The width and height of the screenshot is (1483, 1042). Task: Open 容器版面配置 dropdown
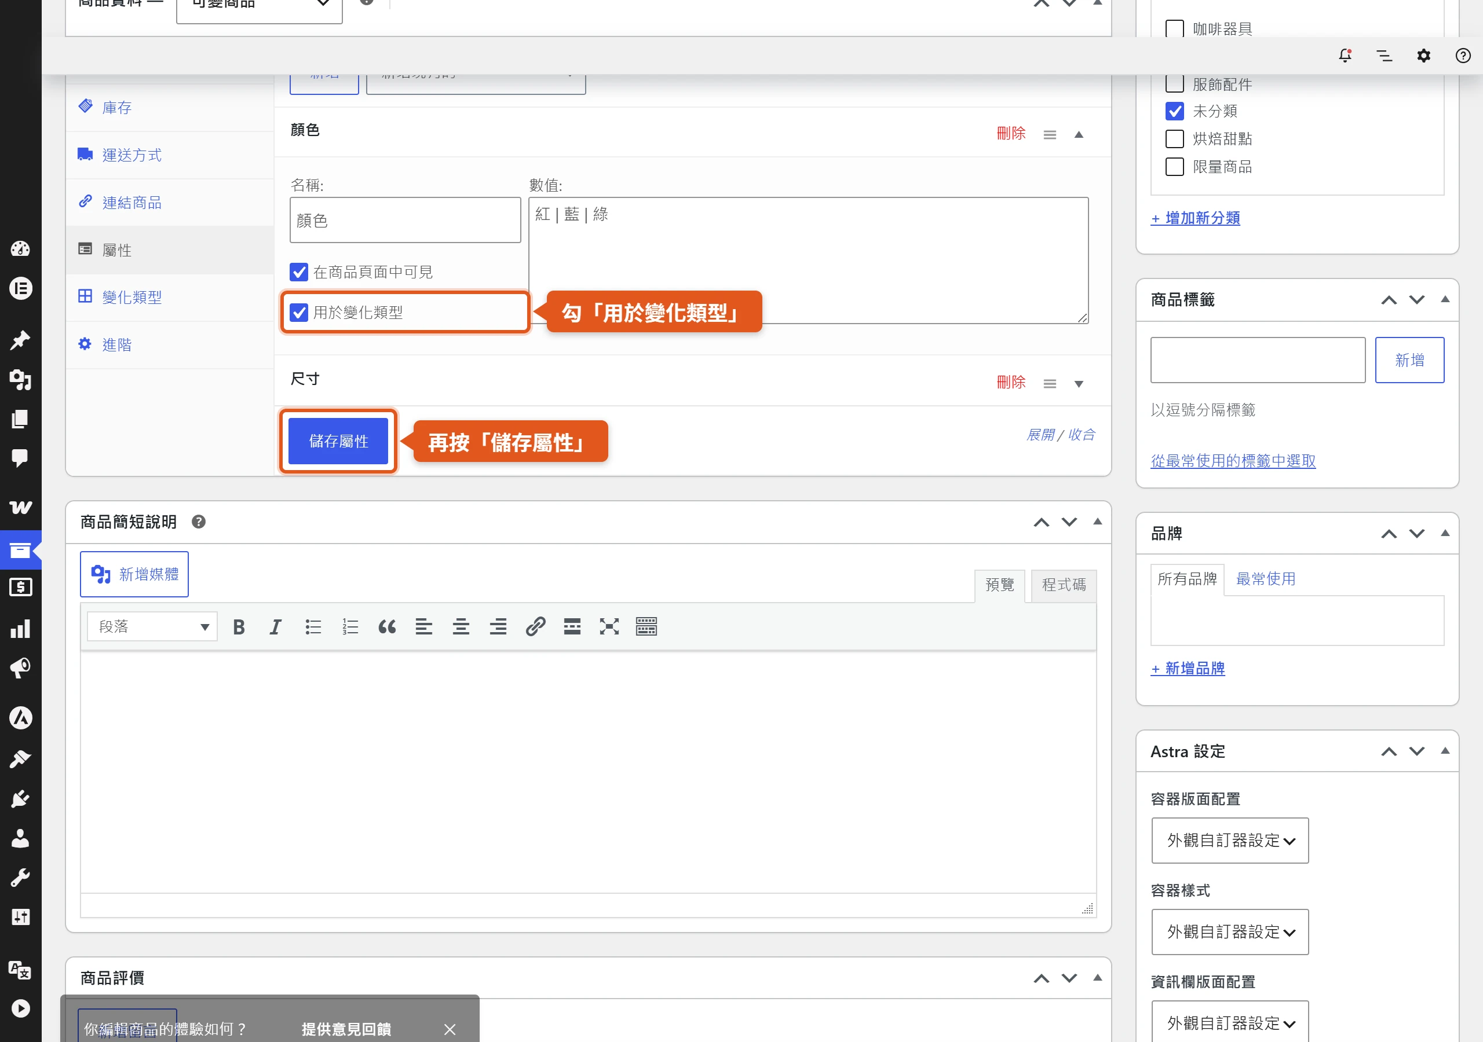pyautogui.click(x=1230, y=840)
